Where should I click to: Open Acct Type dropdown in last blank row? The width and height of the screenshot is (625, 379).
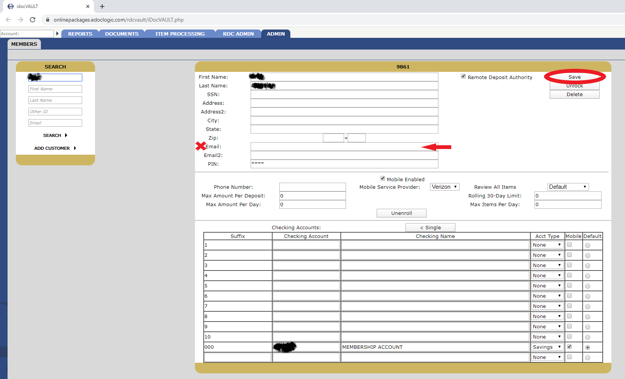coord(547,357)
